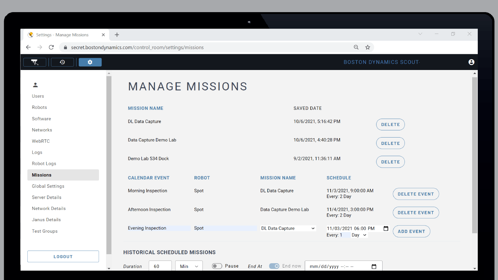This screenshot has width=498, height=280.
Task: Open calendar picker in End At field
Action: pyautogui.click(x=374, y=267)
